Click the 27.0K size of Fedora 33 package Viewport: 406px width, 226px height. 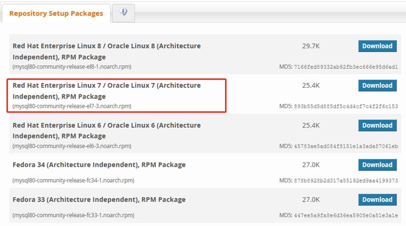pyautogui.click(x=310, y=200)
